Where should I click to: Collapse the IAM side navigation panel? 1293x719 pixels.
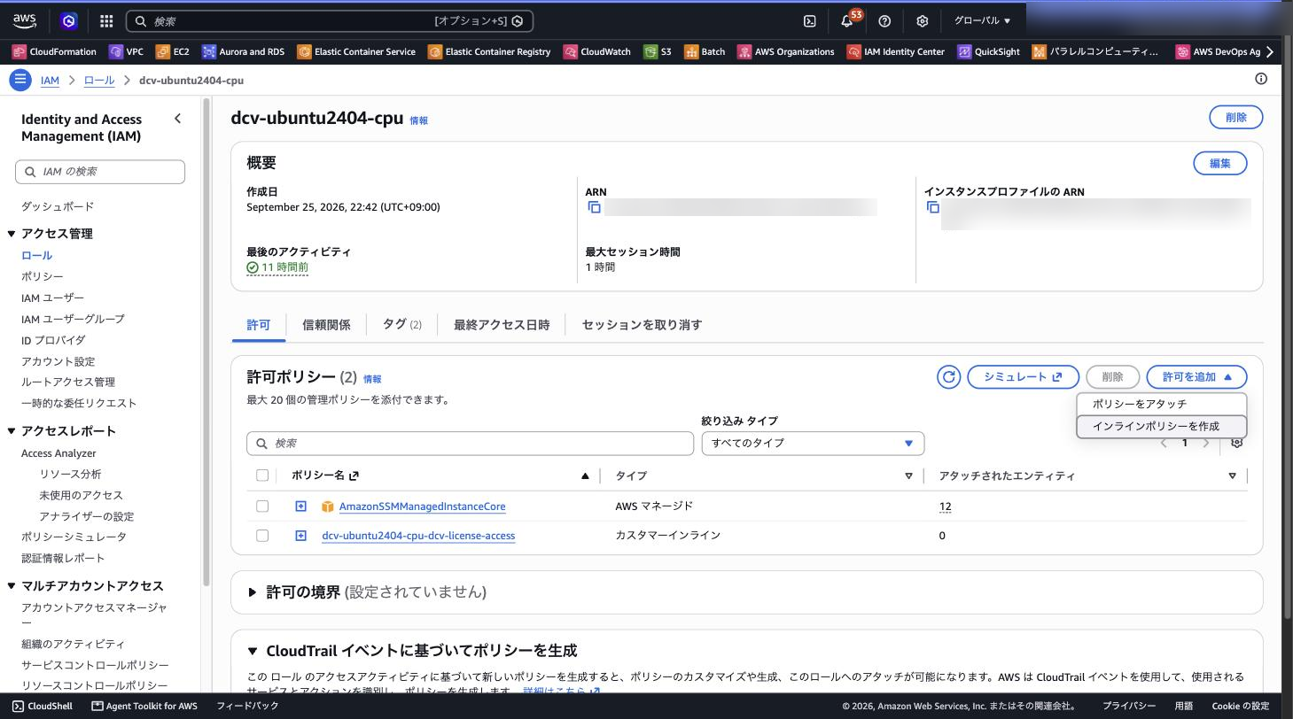point(177,119)
